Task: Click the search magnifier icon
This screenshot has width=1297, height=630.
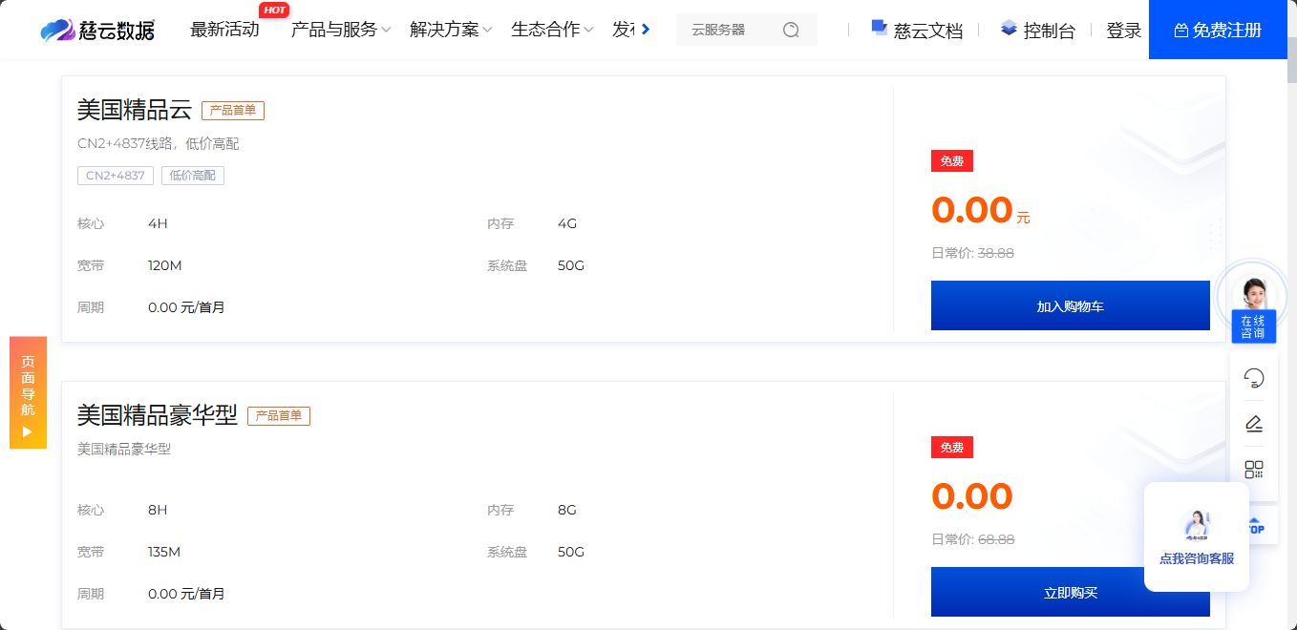Action: click(x=791, y=30)
